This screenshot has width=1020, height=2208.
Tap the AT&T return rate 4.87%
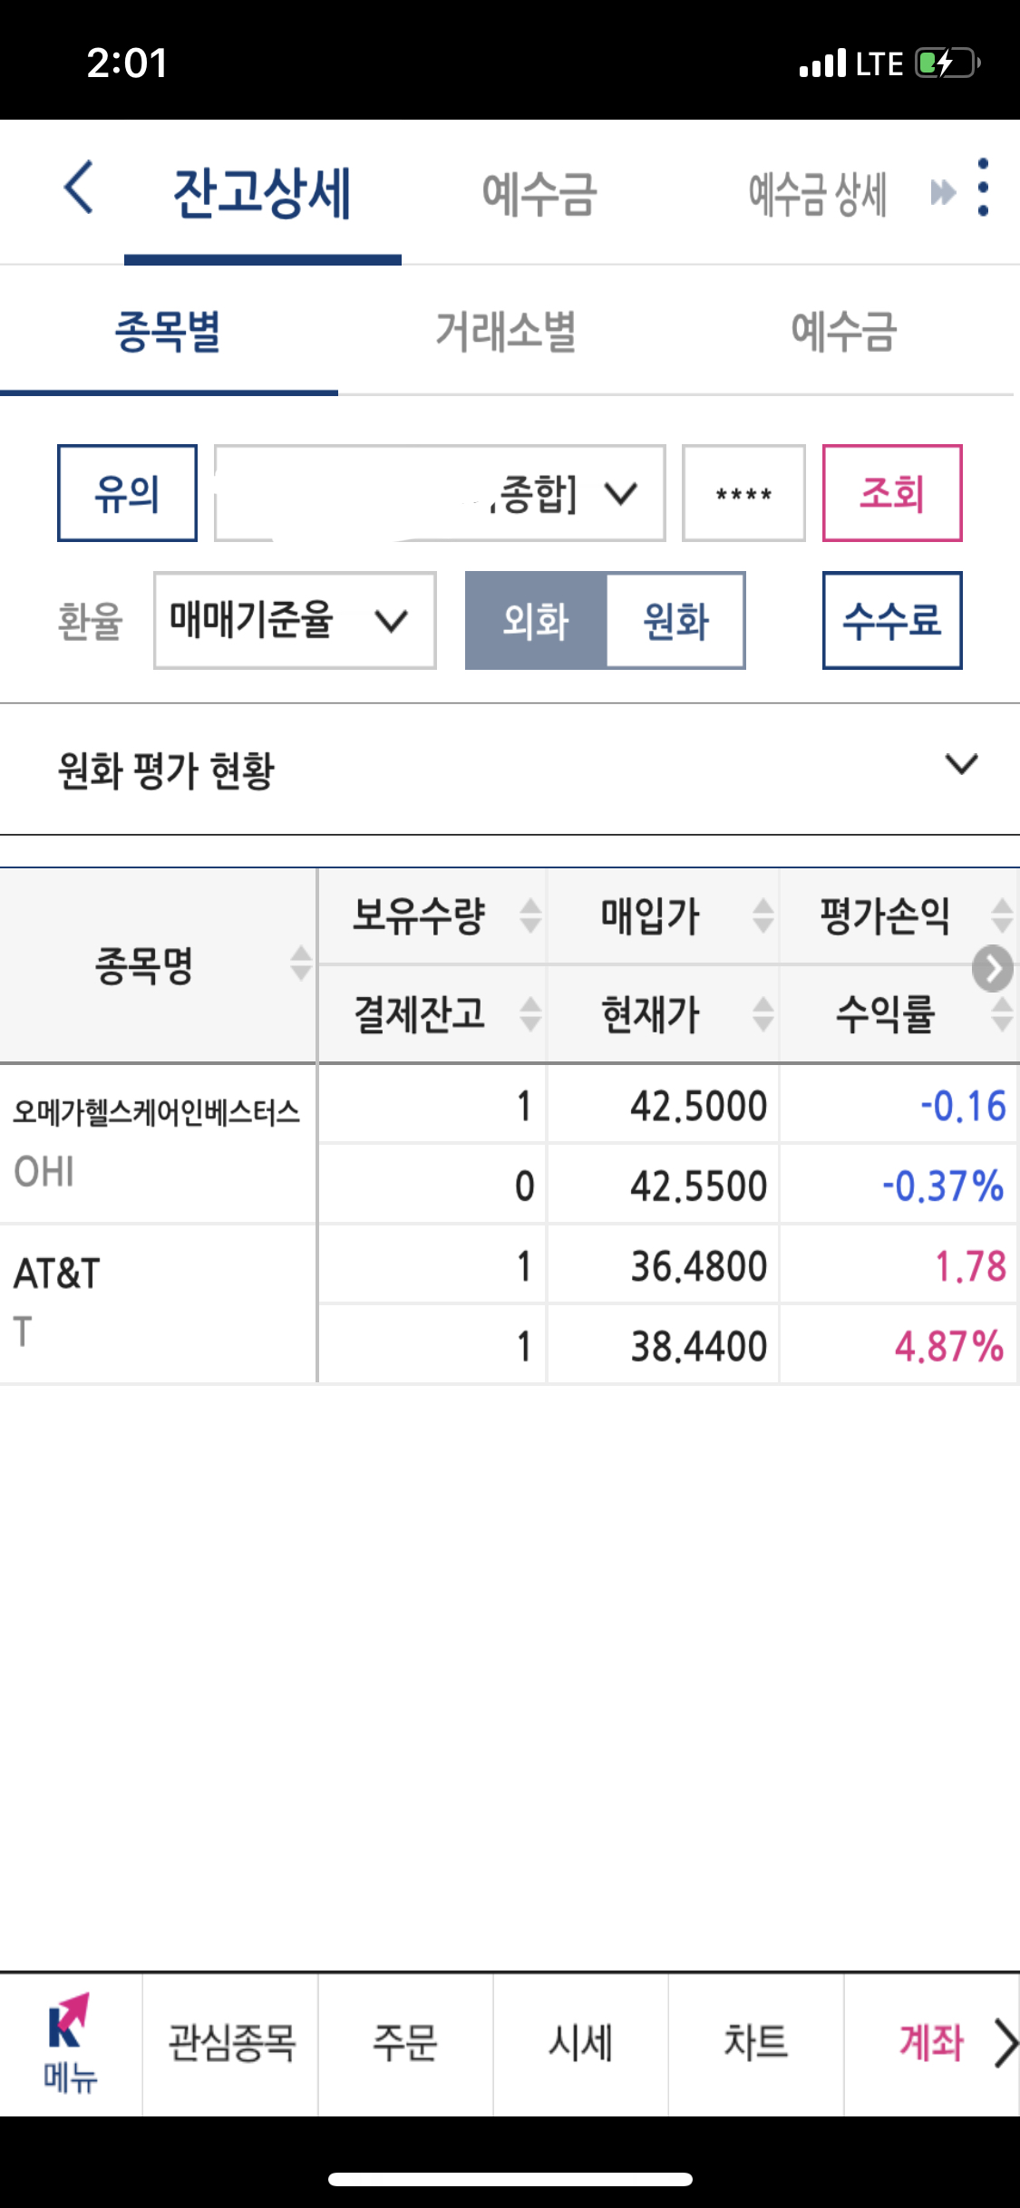coord(949,1346)
